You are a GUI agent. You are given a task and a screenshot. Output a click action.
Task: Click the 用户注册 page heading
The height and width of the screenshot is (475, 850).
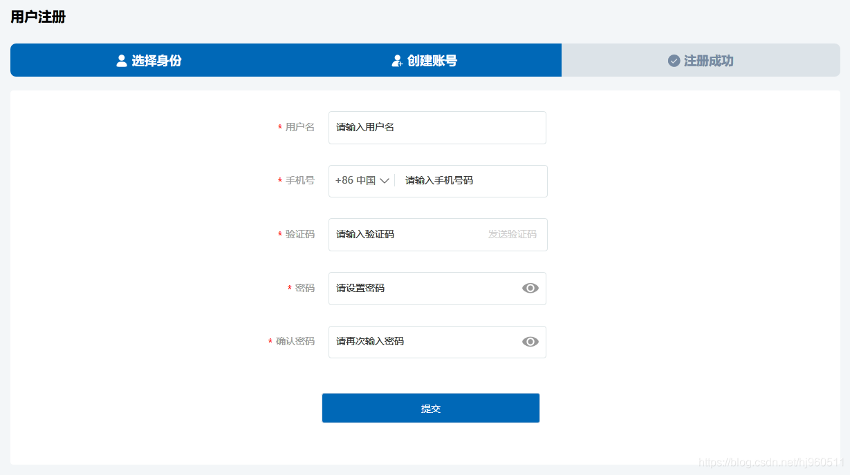[x=38, y=17]
